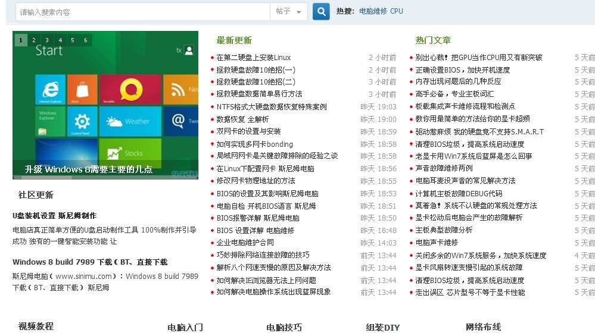Open post Windows 8 build 7989 下载
Viewport: 595px width, 336px height.
[x=90, y=262]
